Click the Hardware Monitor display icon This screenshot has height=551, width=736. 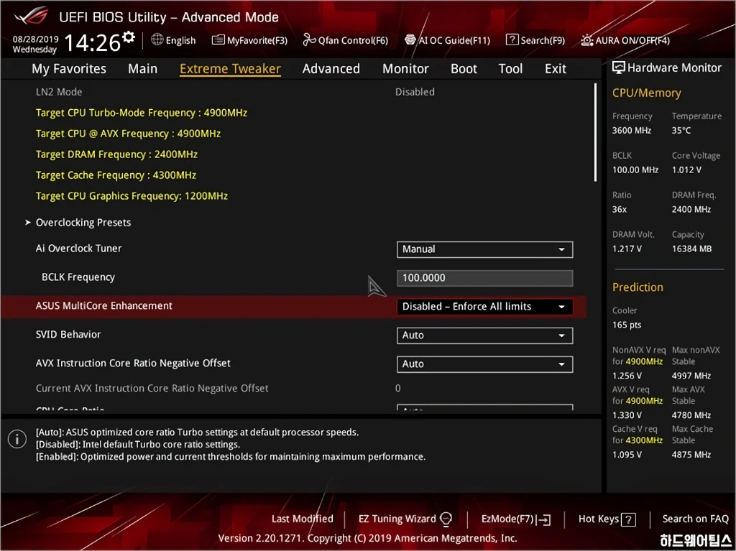pos(619,68)
